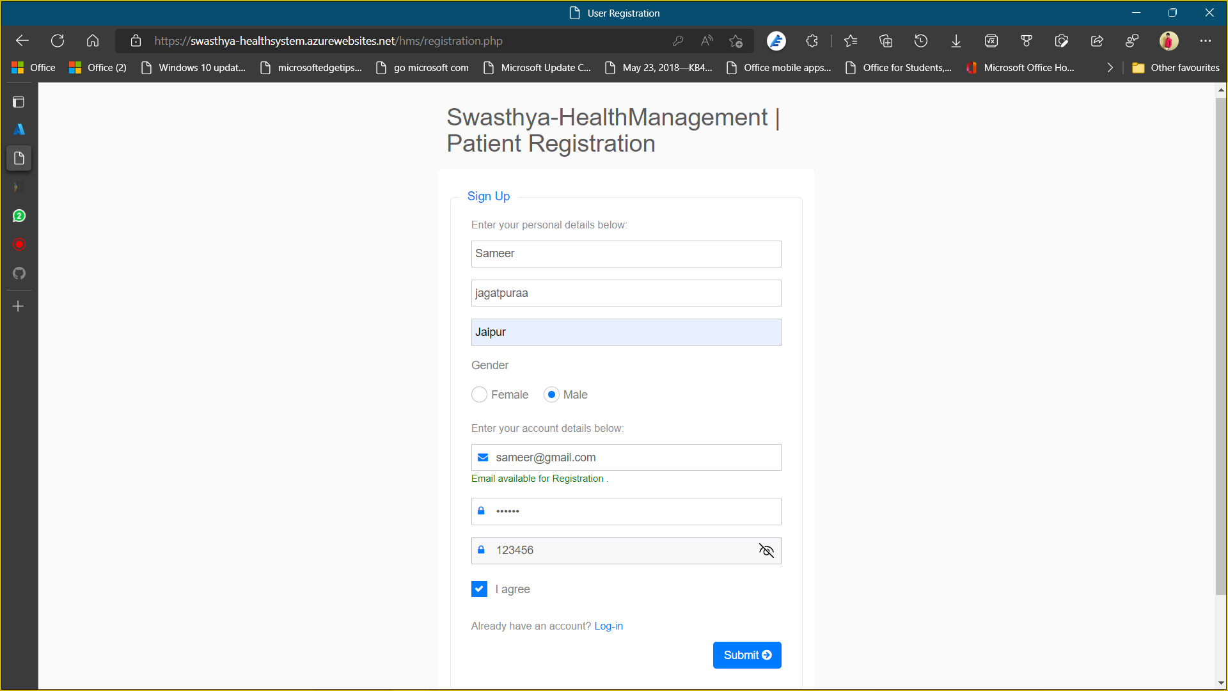Click the masked password field

point(626,511)
